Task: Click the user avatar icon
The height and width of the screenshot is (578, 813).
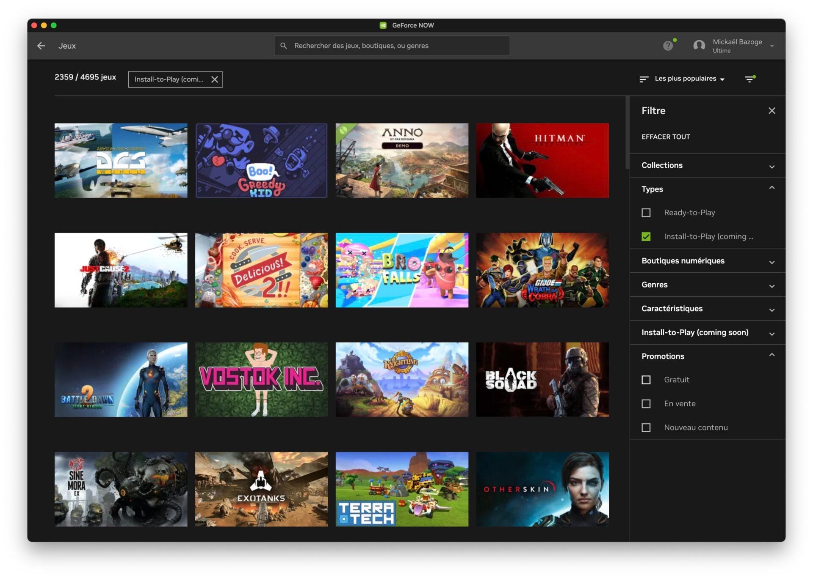Action: point(699,46)
